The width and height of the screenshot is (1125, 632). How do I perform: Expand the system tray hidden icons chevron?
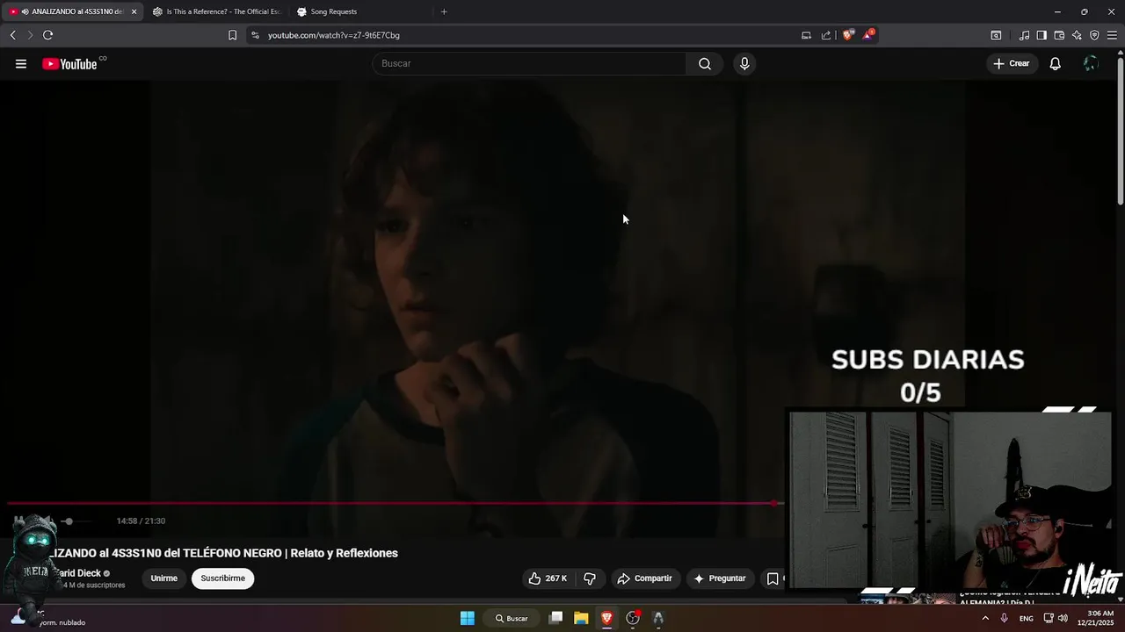[984, 618]
